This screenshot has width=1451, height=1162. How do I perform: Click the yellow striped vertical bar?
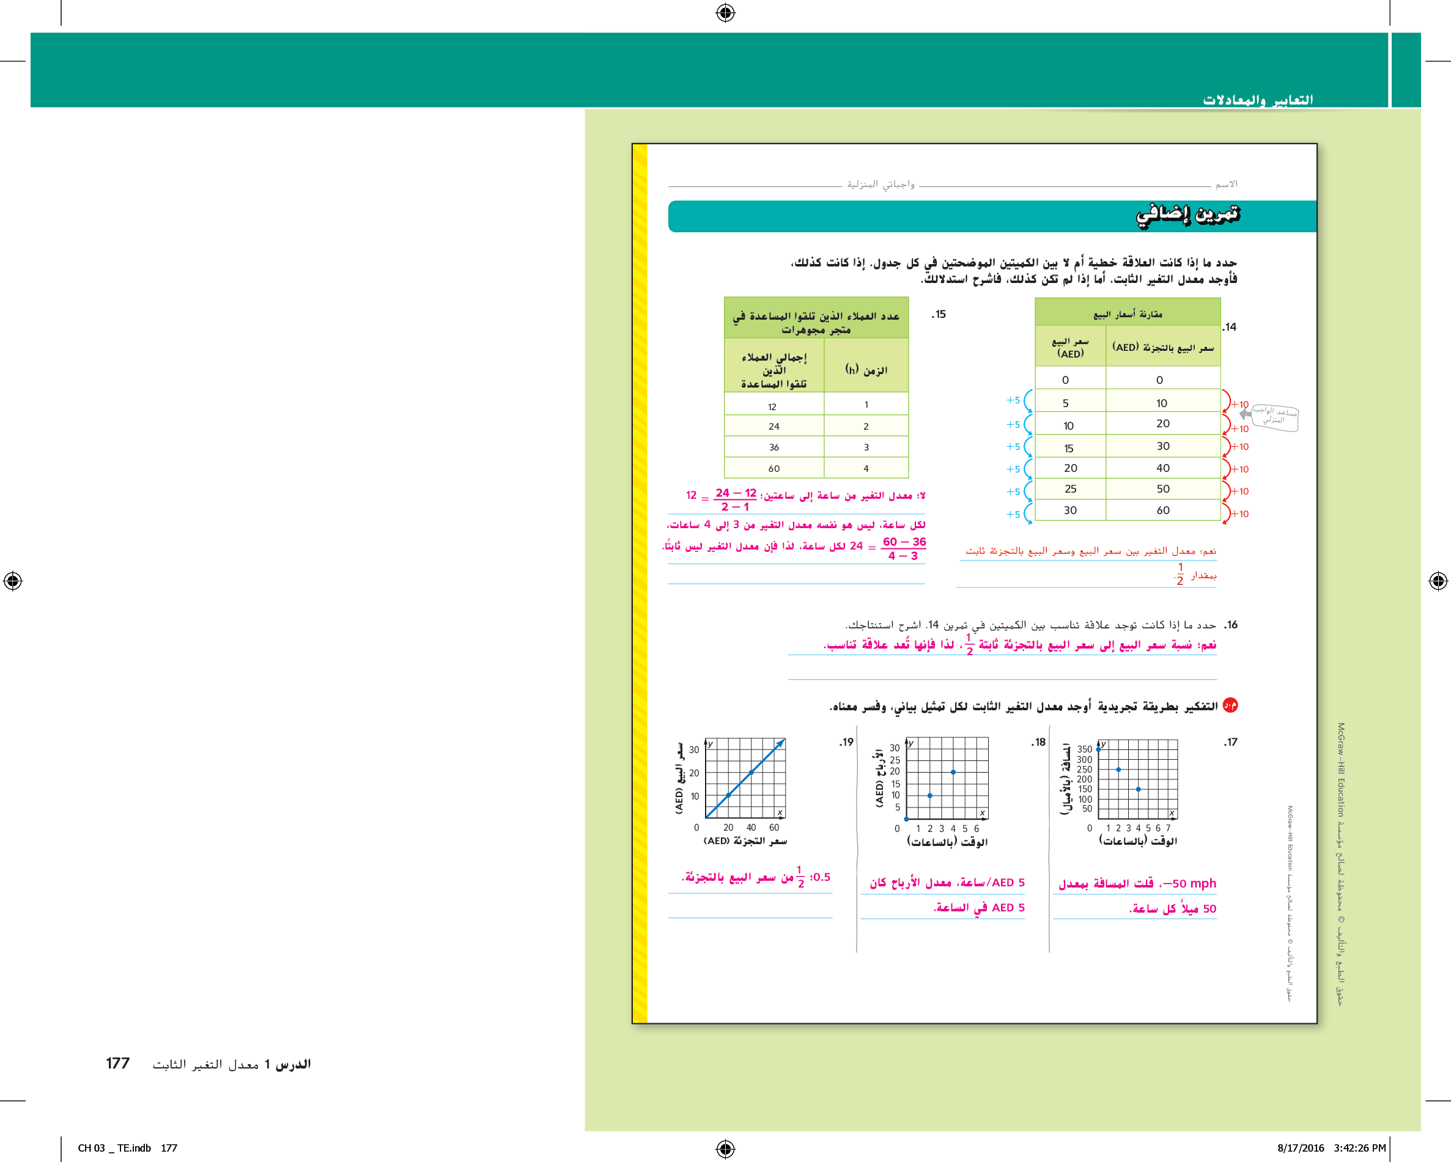tap(640, 583)
